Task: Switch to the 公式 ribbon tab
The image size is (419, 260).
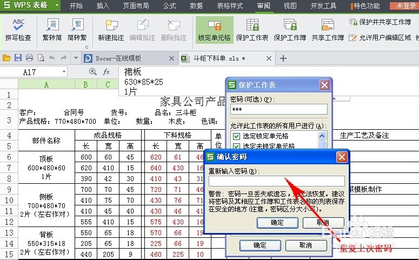Action: coord(169,5)
